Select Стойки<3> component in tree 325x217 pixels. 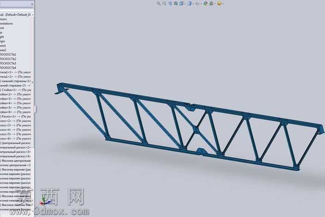(16, 99)
